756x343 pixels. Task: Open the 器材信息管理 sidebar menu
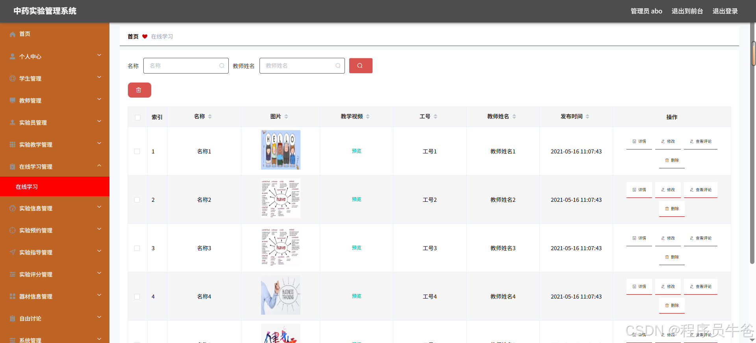pyautogui.click(x=55, y=296)
